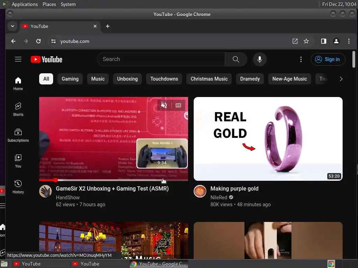Toggle captions on GameSir preview
The image size is (358, 268).
coord(178,105)
